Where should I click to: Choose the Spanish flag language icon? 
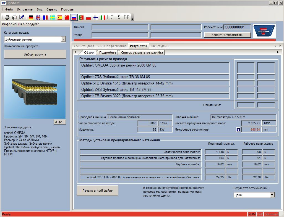[59, 17]
